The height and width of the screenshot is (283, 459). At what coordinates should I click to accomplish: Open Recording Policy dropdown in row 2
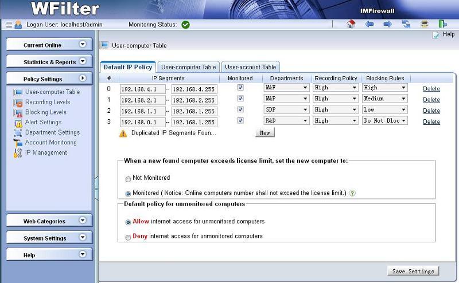click(336, 109)
